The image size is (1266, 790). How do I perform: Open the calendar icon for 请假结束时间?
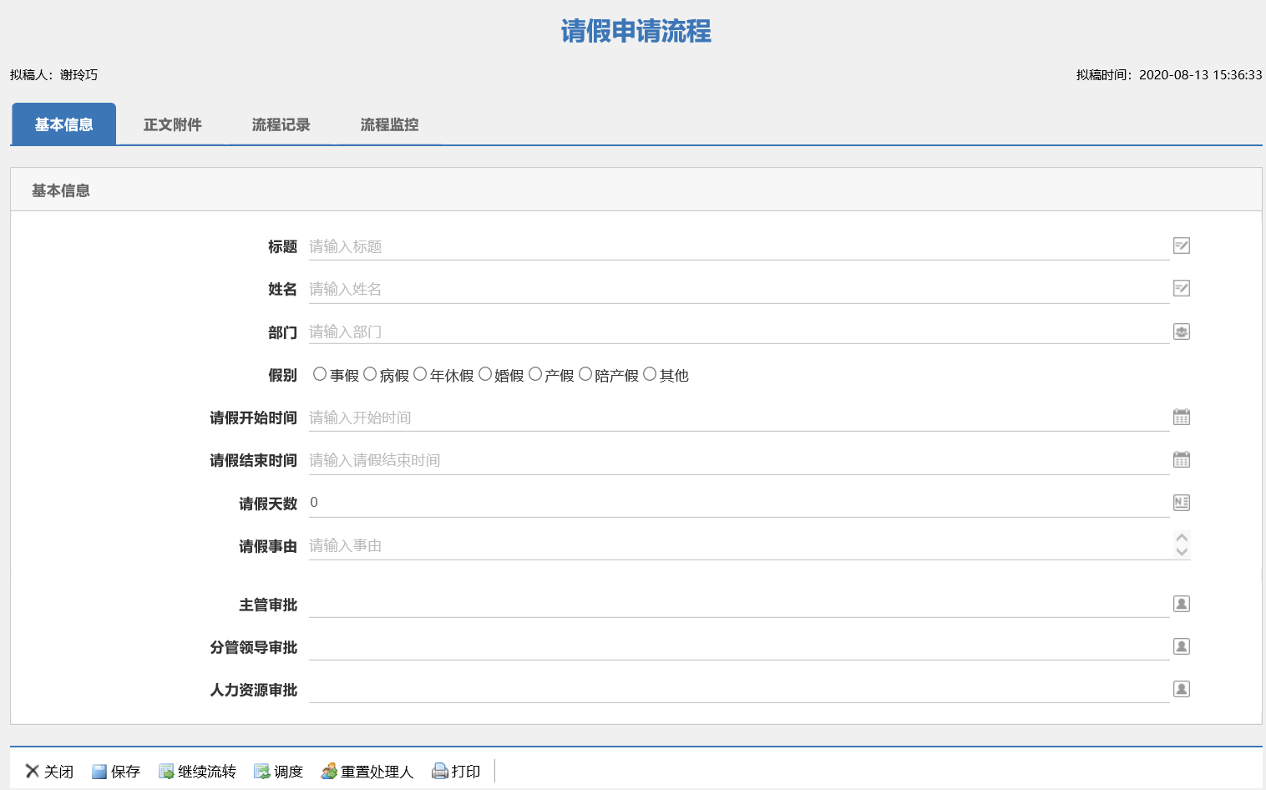tap(1181, 459)
